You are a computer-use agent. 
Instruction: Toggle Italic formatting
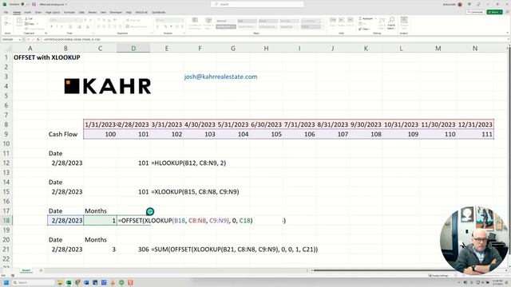[x=57, y=26]
